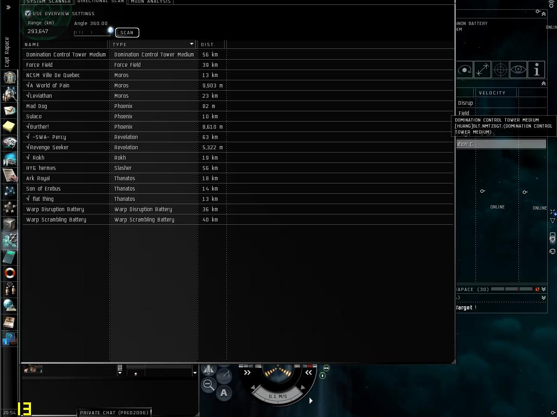Click the ship speed gauge 0.1 M/S
Screen dimensions: 557x417
pyautogui.click(x=278, y=396)
